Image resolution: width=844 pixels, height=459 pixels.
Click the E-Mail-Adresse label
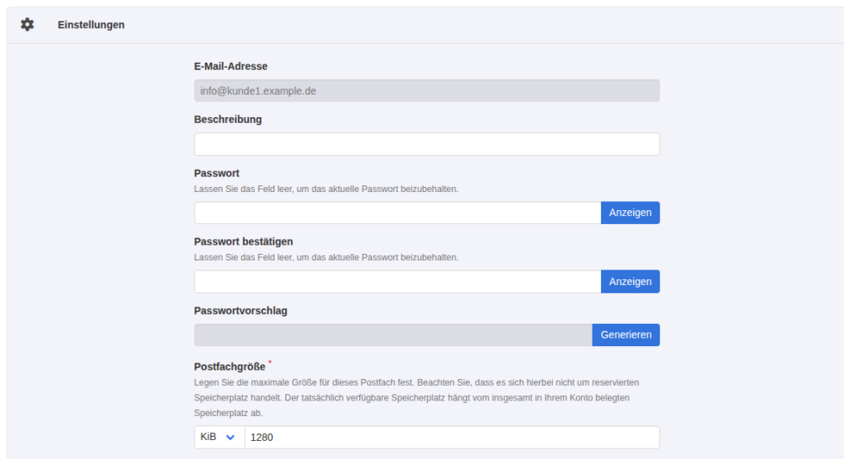(x=231, y=66)
